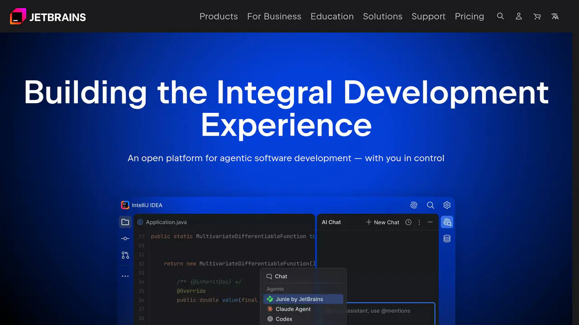The width and height of the screenshot is (579, 325).
Task: Click the 'An open platform' subtitle text
Action: (x=286, y=158)
